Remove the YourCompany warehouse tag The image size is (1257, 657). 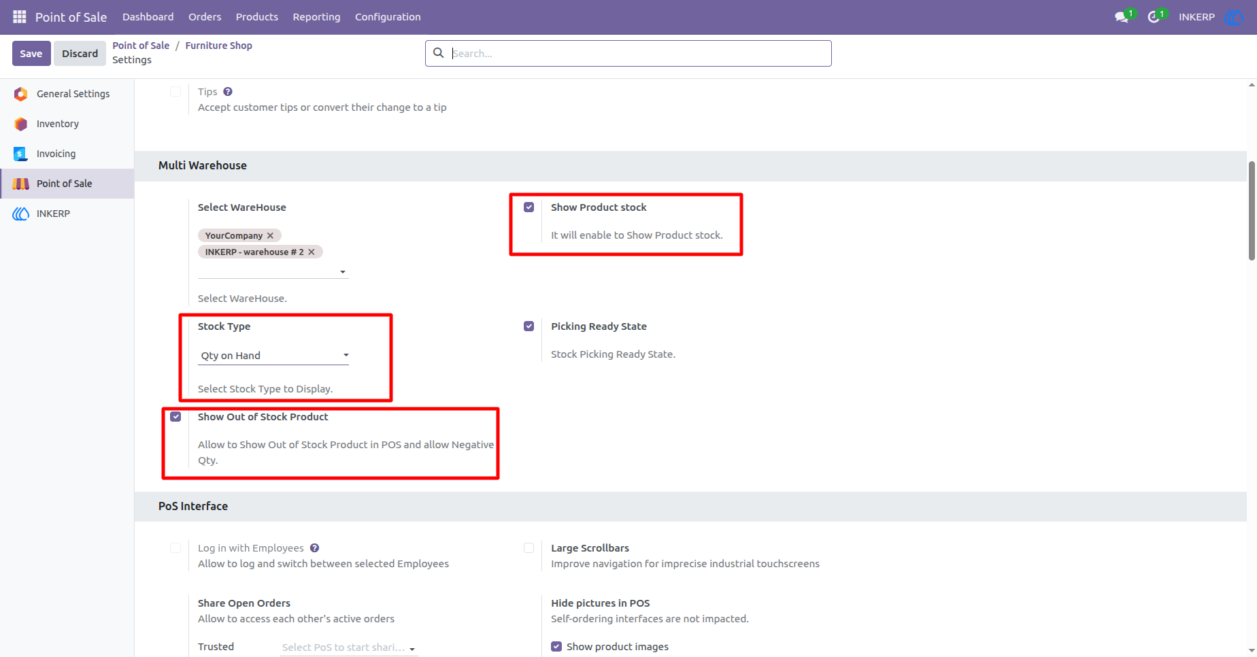(x=270, y=235)
